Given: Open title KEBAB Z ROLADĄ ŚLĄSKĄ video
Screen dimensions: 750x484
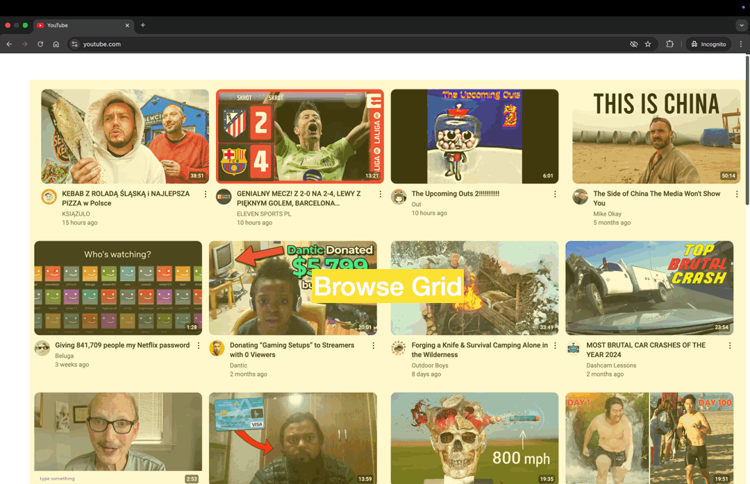Looking at the screenshot, I should (126, 198).
